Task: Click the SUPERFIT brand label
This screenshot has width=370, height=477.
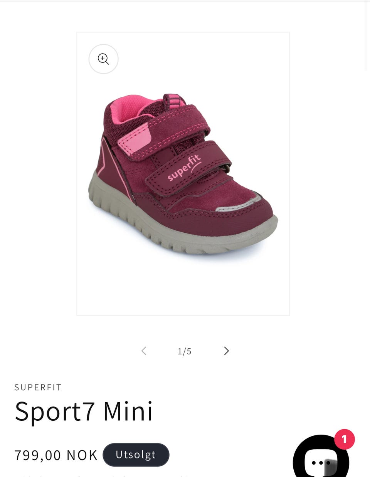Action: point(38,387)
